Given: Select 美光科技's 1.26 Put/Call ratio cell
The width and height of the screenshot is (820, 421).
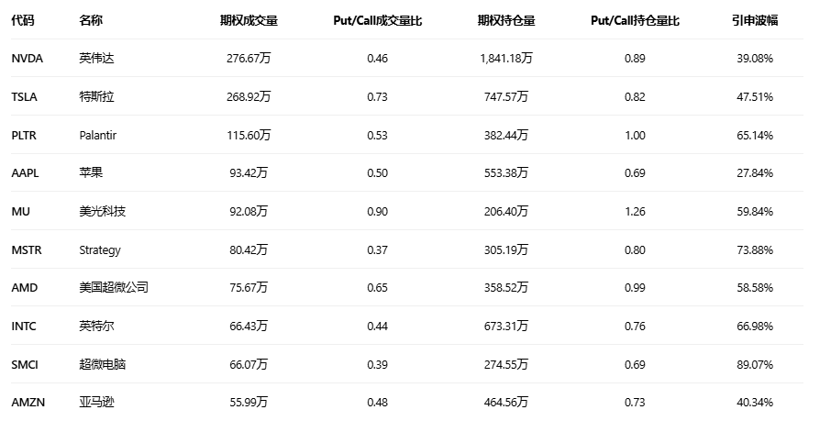Looking at the screenshot, I should pos(635,212).
